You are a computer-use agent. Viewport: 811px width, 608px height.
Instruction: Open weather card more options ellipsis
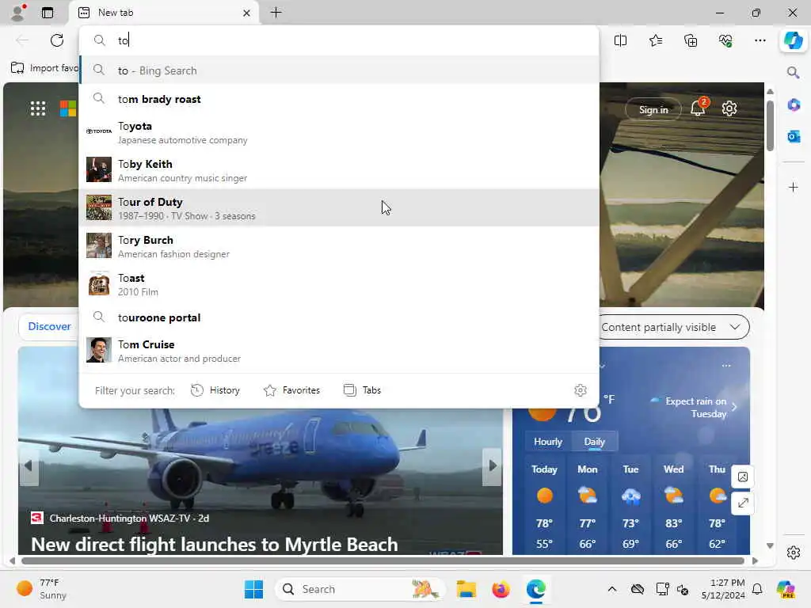(726, 366)
